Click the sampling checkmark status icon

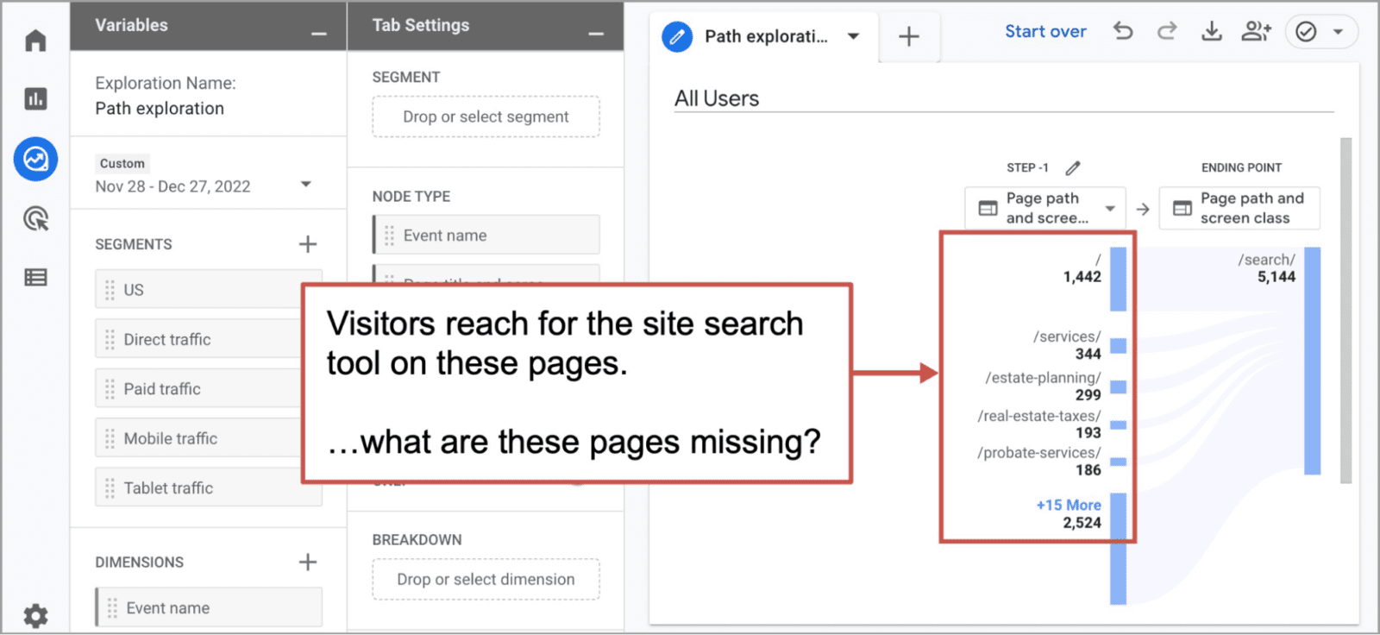[x=1307, y=32]
